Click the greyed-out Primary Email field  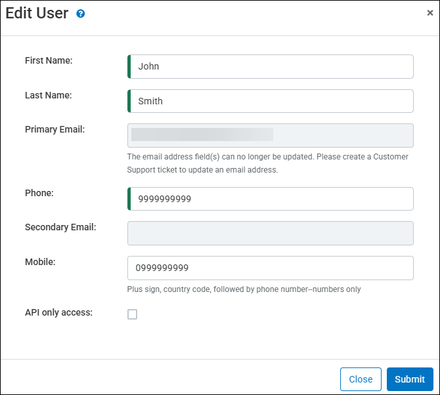[x=271, y=135]
